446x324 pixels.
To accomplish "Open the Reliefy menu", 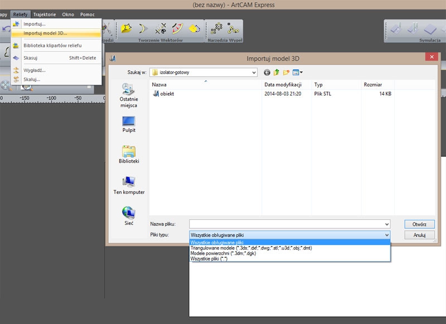I will [20, 14].
